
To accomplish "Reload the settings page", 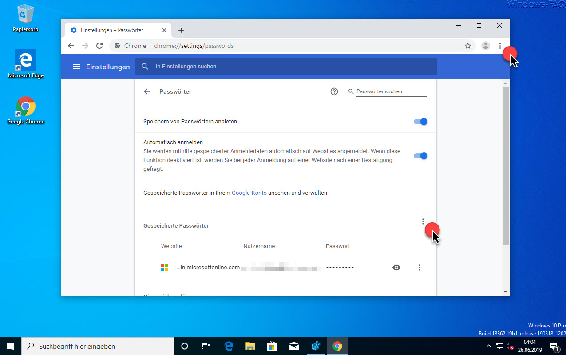I will [99, 46].
